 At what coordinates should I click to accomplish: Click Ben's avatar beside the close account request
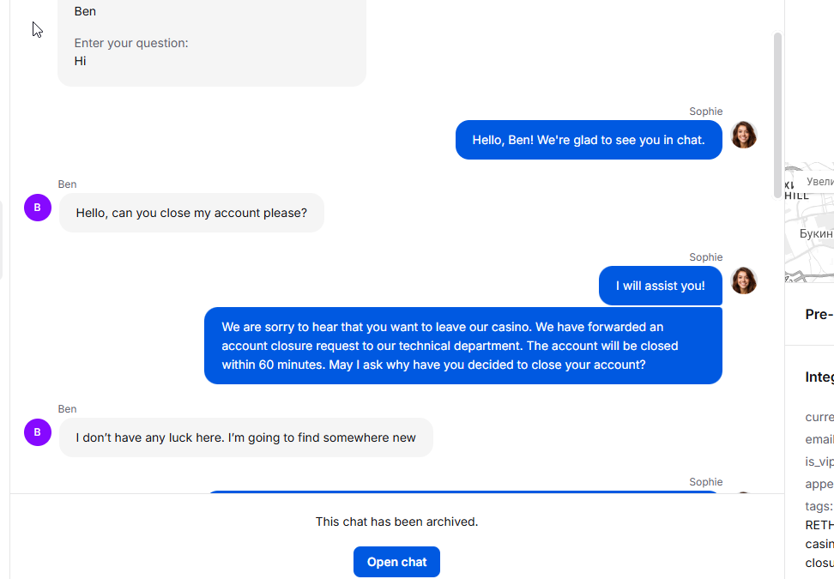click(37, 208)
